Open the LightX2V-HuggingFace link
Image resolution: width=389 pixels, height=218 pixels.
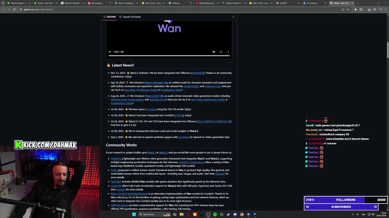191,162
